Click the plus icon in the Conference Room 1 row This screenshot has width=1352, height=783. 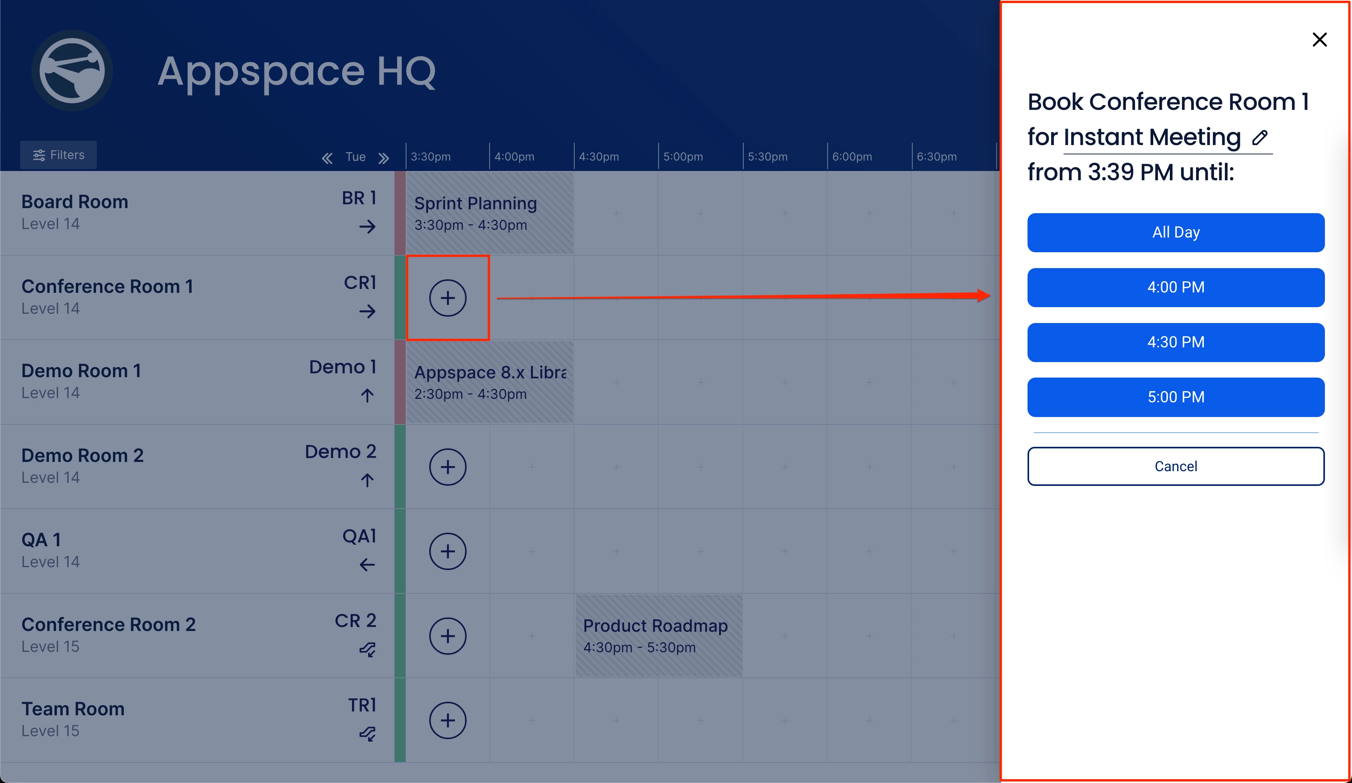click(447, 298)
